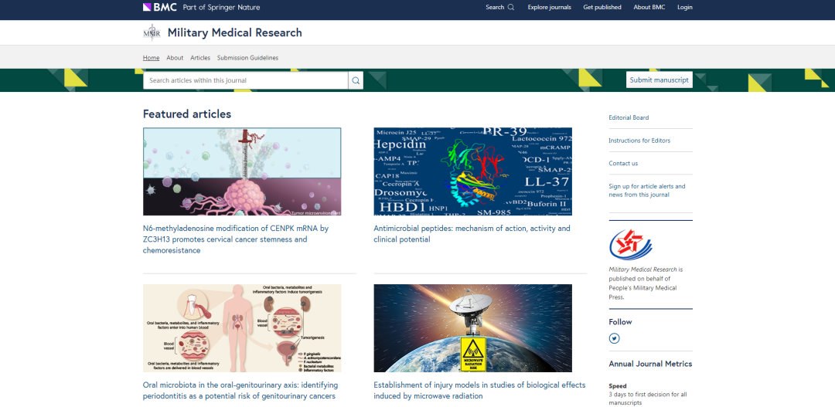Viewport: 835px width, 407px height.
Task: Select the Articles navigation item
Action: pos(200,58)
